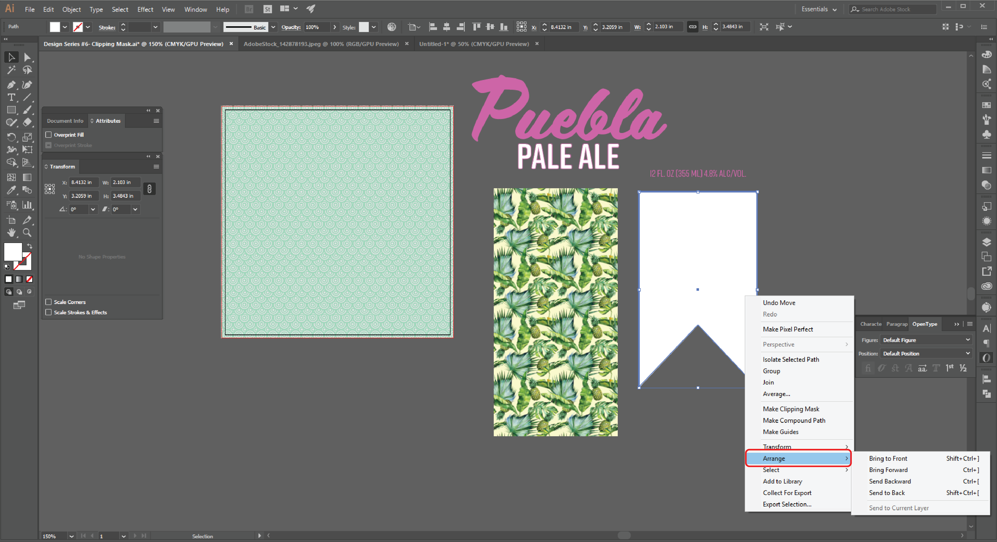This screenshot has height=542, width=997.
Task: Select the Rectangle tool
Action: point(11,110)
